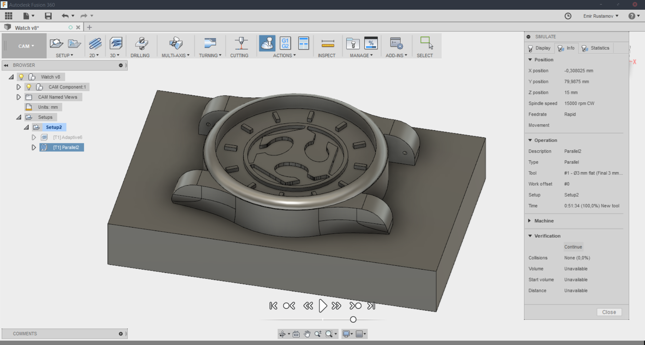Click the Save icon in top toolbar
645x345 pixels.
tap(48, 16)
